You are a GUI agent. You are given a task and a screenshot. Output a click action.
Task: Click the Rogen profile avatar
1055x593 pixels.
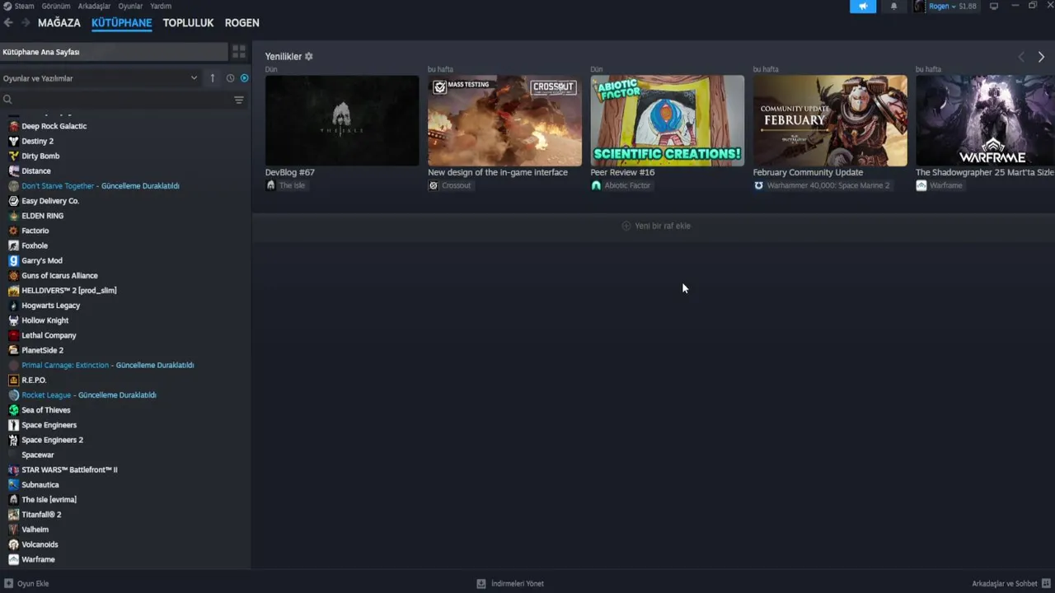tap(919, 7)
